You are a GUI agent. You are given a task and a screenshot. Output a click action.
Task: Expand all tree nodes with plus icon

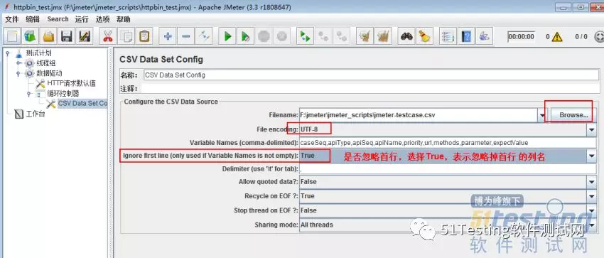point(168,36)
